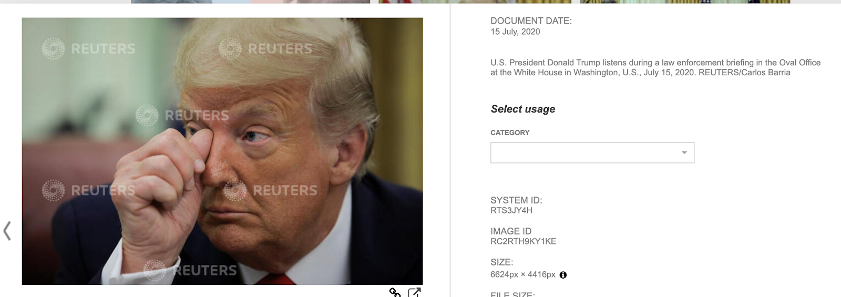Image resolution: width=841 pixels, height=297 pixels.
Task: Open the photo in a new window icon
Action: tap(414, 292)
